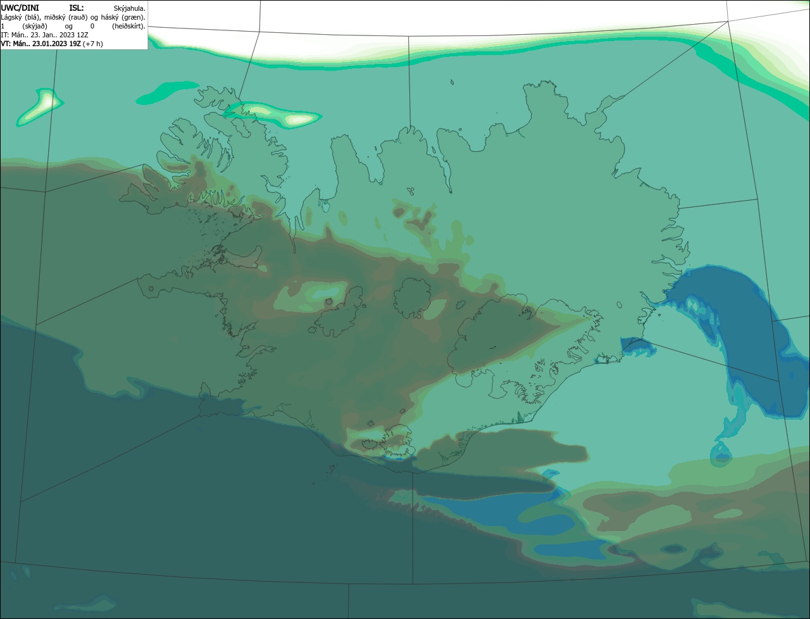The height and width of the screenshot is (619, 810).
Task: Click "háský (græn)." in the legend
Action: (123, 18)
